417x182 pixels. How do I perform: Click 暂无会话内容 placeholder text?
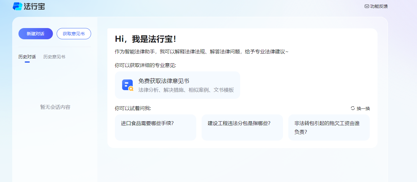55,107
